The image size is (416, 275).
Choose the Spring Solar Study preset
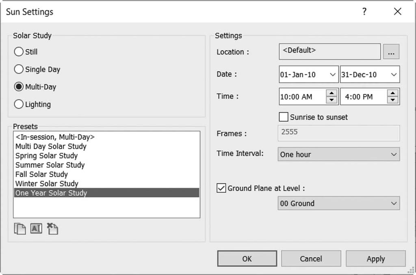click(107, 155)
